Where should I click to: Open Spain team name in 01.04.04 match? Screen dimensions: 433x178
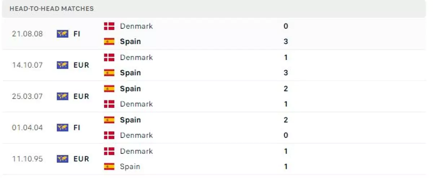130,120
